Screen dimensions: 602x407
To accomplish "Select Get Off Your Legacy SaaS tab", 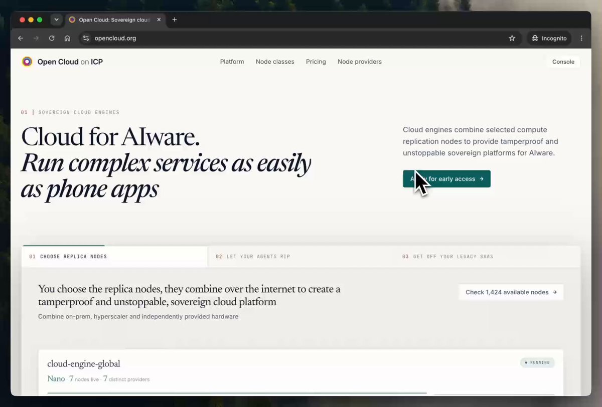I will click(x=487, y=256).
